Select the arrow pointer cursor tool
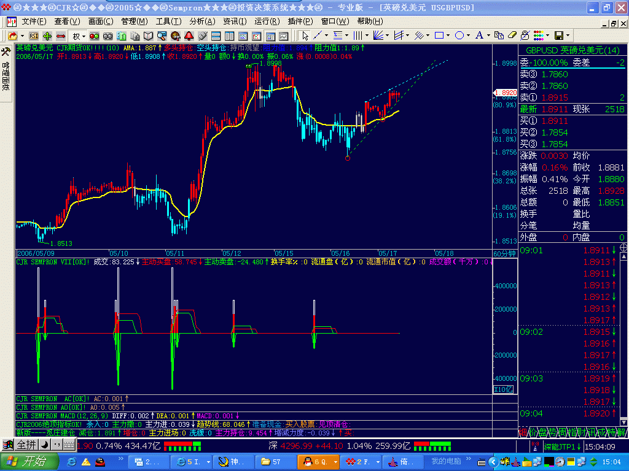The width and height of the screenshot is (629, 471). [305, 36]
